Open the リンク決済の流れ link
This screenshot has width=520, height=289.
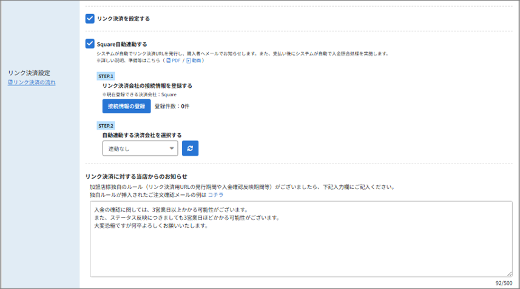point(34,82)
